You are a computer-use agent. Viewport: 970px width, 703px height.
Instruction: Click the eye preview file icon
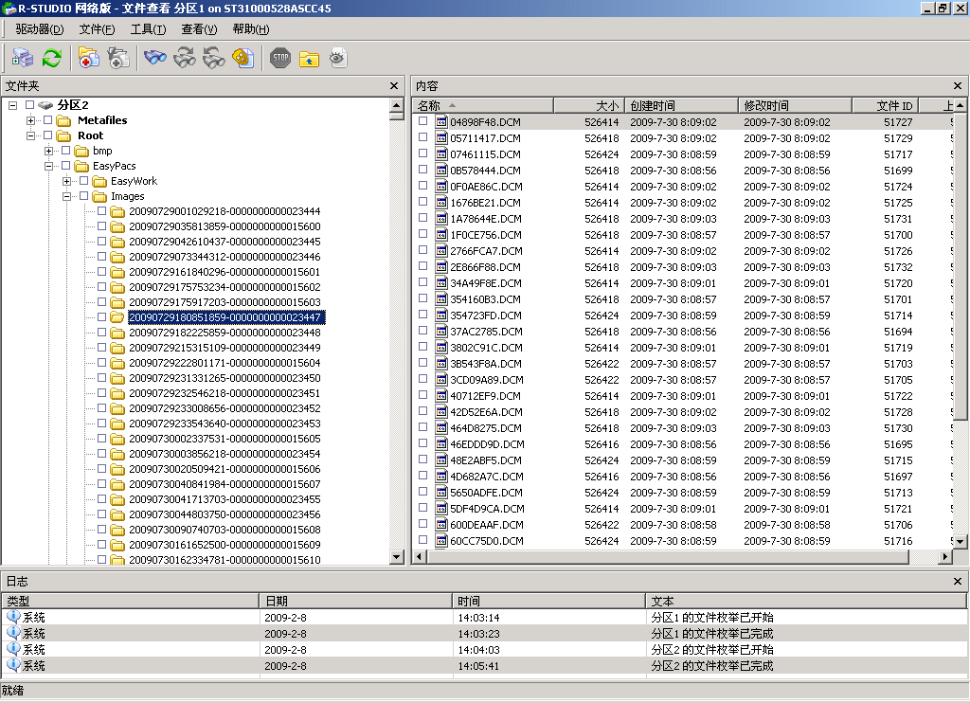point(338,58)
